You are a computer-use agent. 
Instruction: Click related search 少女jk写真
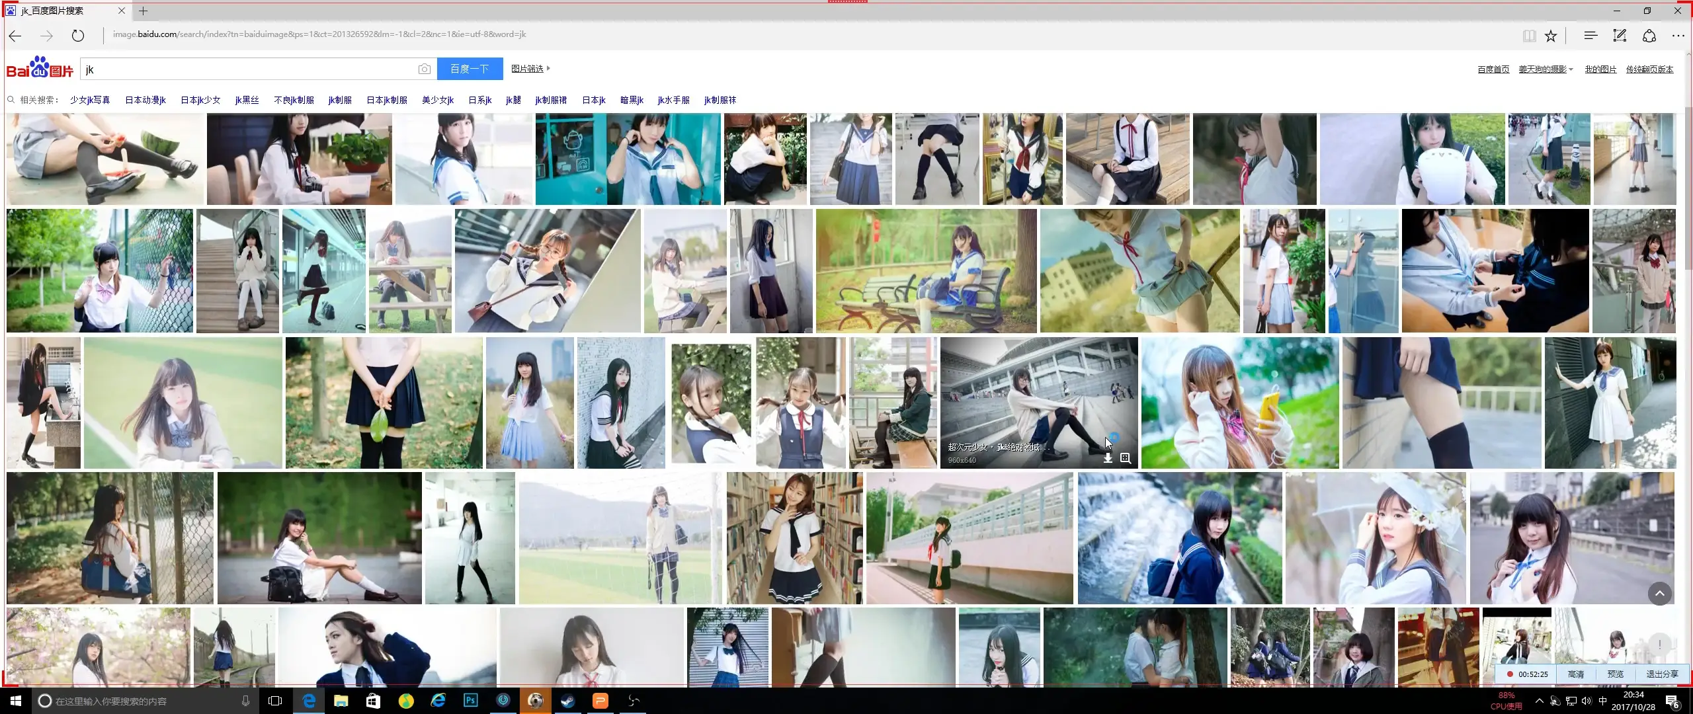click(x=90, y=100)
